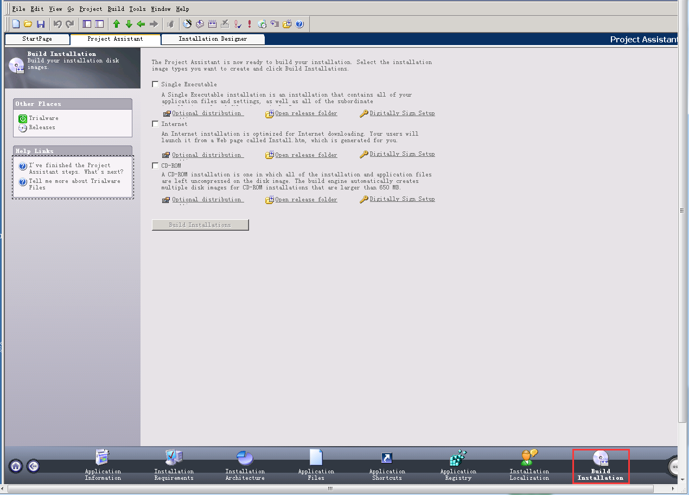Click the horizontal scrollbar at the bottom
The height and width of the screenshot is (495, 689).
330,488
